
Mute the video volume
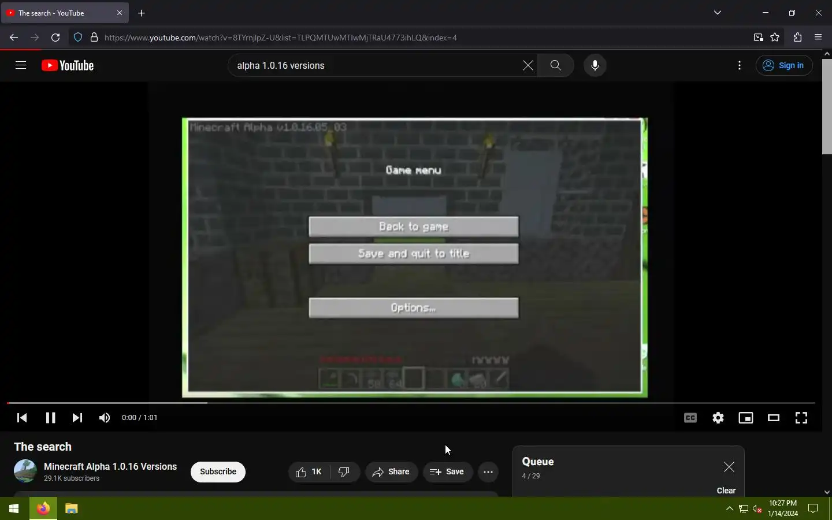click(105, 418)
